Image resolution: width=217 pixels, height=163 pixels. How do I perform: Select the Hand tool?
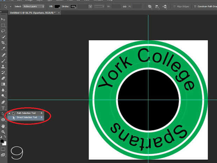coord(3,126)
